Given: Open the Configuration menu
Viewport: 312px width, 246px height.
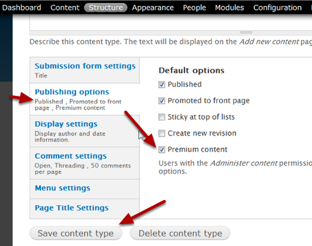Looking at the screenshot, I should 277,7.
